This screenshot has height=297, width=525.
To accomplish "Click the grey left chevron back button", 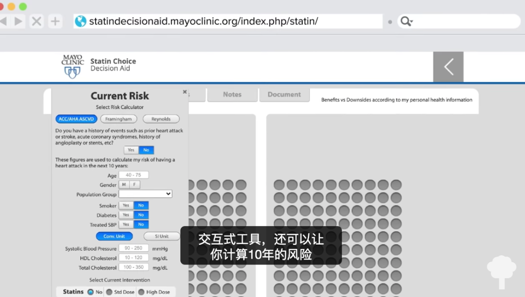I will (448, 67).
